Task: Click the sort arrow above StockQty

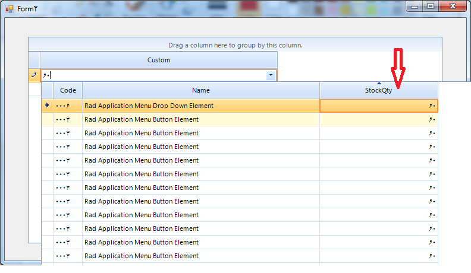Action: pos(379,83)
